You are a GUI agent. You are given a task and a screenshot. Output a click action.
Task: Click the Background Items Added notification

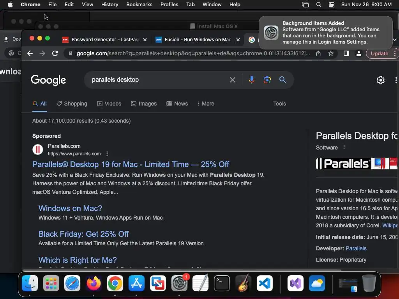coord(326,33)
